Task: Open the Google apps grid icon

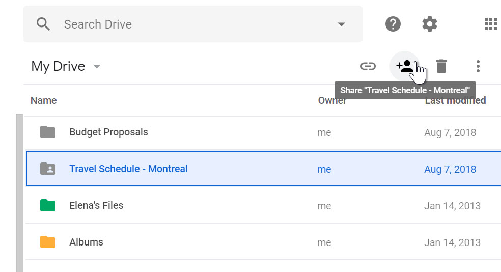Action: pyautogui.click(x=490, y=24)
